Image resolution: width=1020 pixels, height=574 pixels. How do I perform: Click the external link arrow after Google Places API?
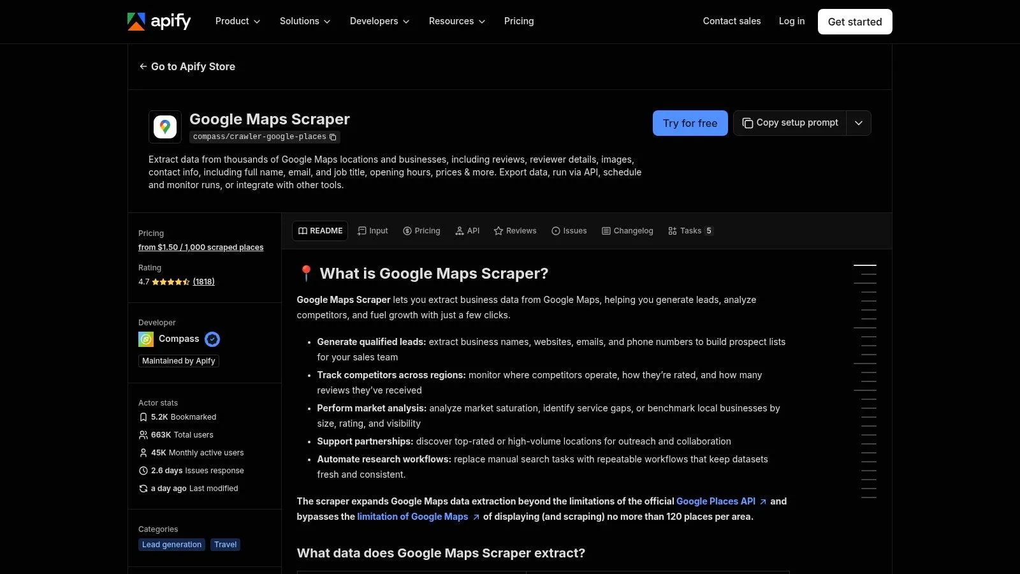click(x=763, y=502)
